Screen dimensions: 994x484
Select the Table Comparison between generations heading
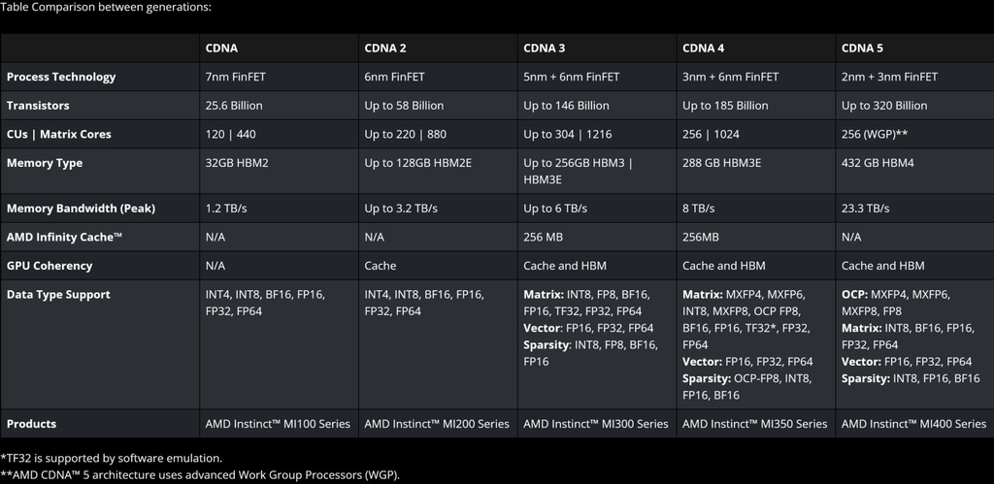click(x=106, y=7)
